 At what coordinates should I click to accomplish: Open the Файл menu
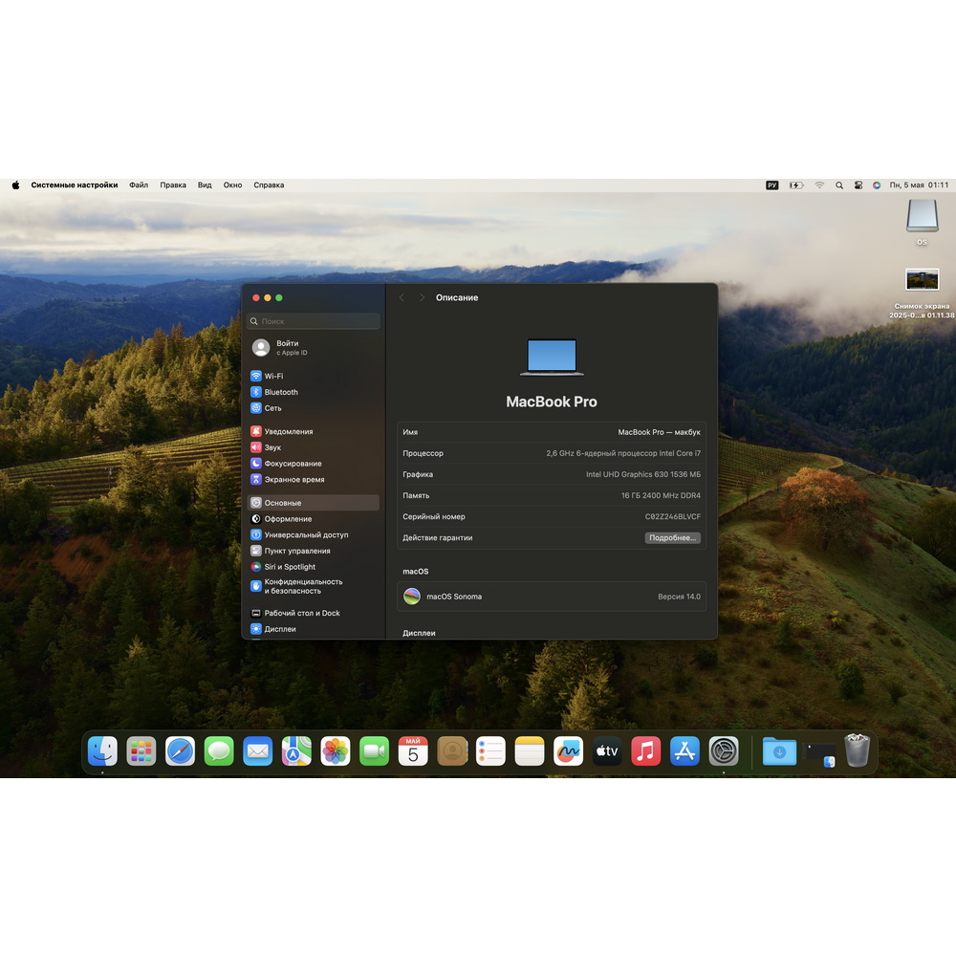139,185
